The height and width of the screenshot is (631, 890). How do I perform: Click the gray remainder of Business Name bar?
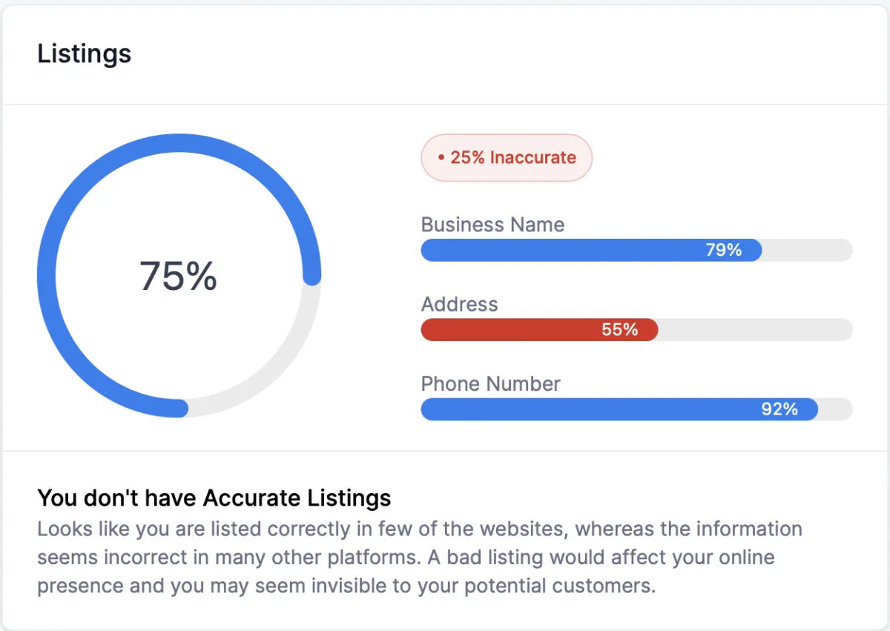coord(807,250)
